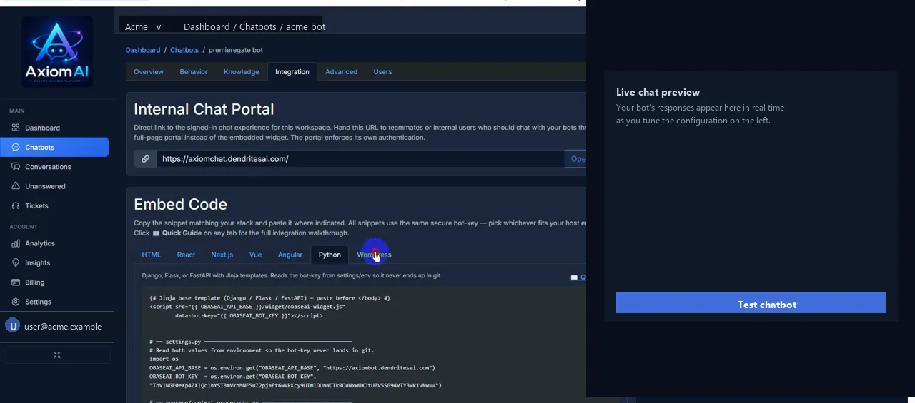Select the HTML snippet tab

pos(152,255)
